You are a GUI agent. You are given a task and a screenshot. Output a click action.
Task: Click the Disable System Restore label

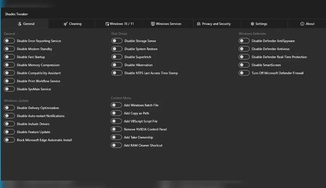coord(141,49)
